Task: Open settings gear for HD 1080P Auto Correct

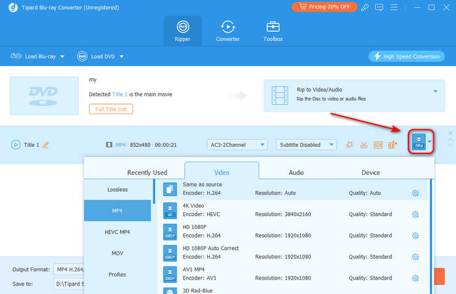Action: (416, 257)
